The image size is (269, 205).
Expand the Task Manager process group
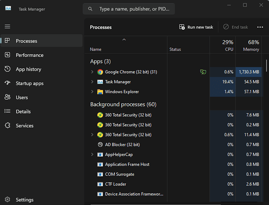[x=92, y=82]
